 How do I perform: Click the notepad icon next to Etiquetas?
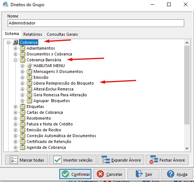[23, 107]
